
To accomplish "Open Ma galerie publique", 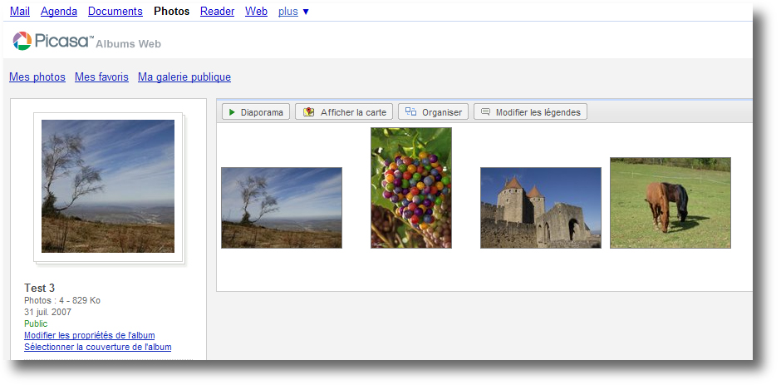I will (184, 77).
